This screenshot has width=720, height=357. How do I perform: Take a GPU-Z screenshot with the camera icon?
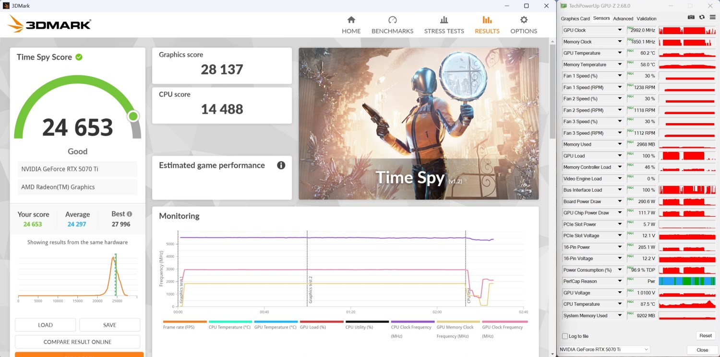(x=691, y=17)
